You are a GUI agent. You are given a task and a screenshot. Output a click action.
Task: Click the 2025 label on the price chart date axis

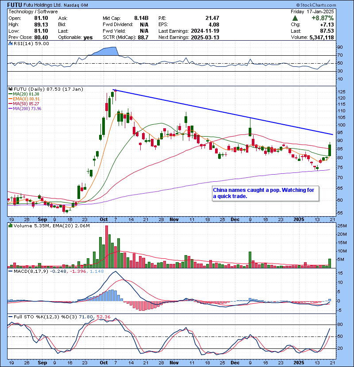click(299, 220)
